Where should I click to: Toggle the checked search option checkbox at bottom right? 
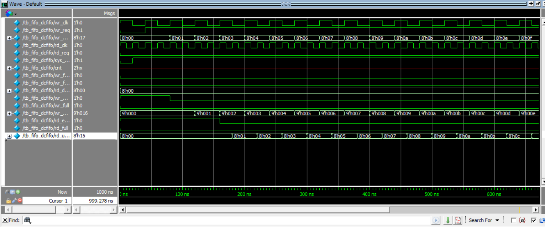[534, 220]
